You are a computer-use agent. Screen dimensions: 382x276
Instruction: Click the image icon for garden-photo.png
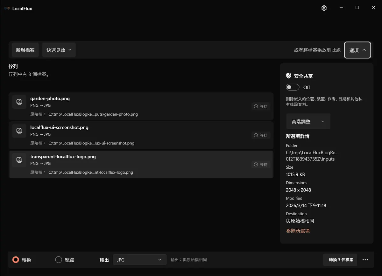coord(19,102)
